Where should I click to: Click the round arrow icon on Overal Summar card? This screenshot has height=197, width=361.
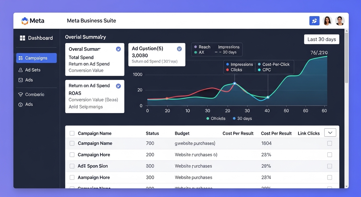click(x=118, y=49)
